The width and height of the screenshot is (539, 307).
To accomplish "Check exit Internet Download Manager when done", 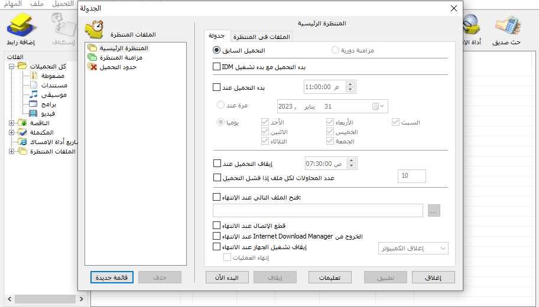I will click(x=216, y=236).
